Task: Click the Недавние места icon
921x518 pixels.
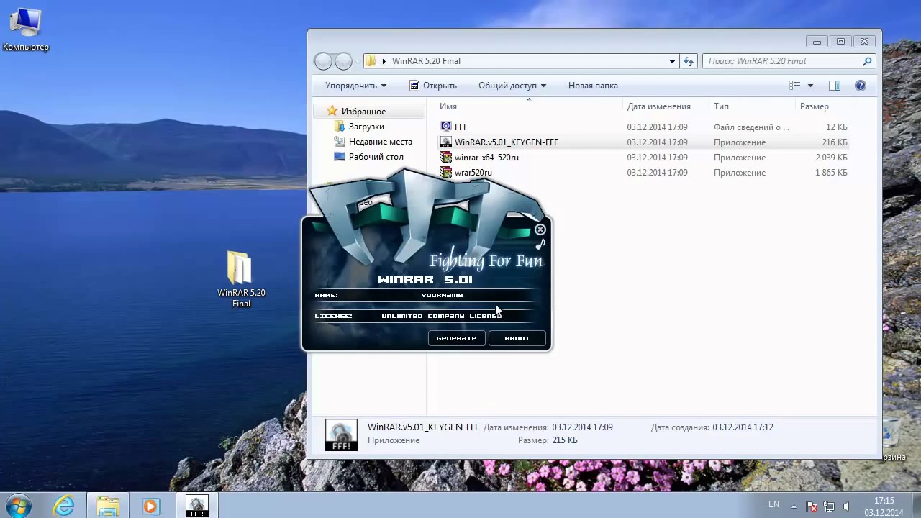Action: pos(340,142)
